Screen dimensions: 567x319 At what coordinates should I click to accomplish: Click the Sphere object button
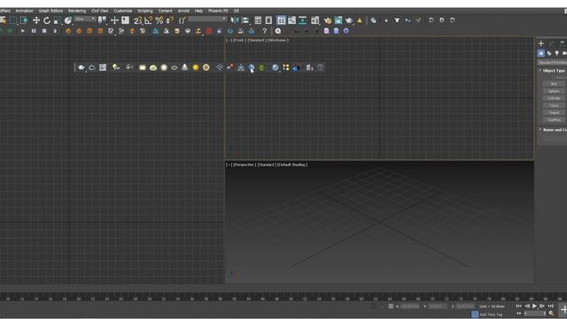coord(554,91)
